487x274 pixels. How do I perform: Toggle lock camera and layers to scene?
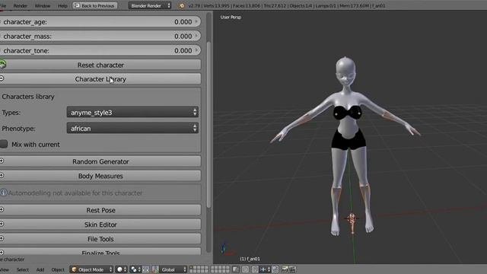pos(236,269)
